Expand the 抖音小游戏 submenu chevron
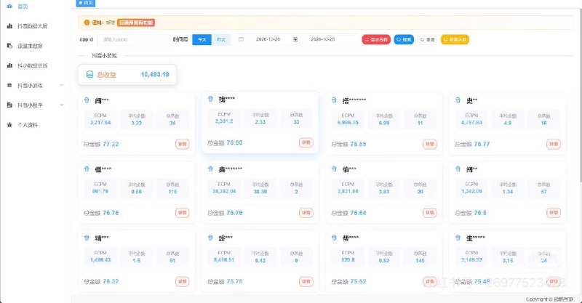This screenshot has width=582, height=303. coord(62,85)
